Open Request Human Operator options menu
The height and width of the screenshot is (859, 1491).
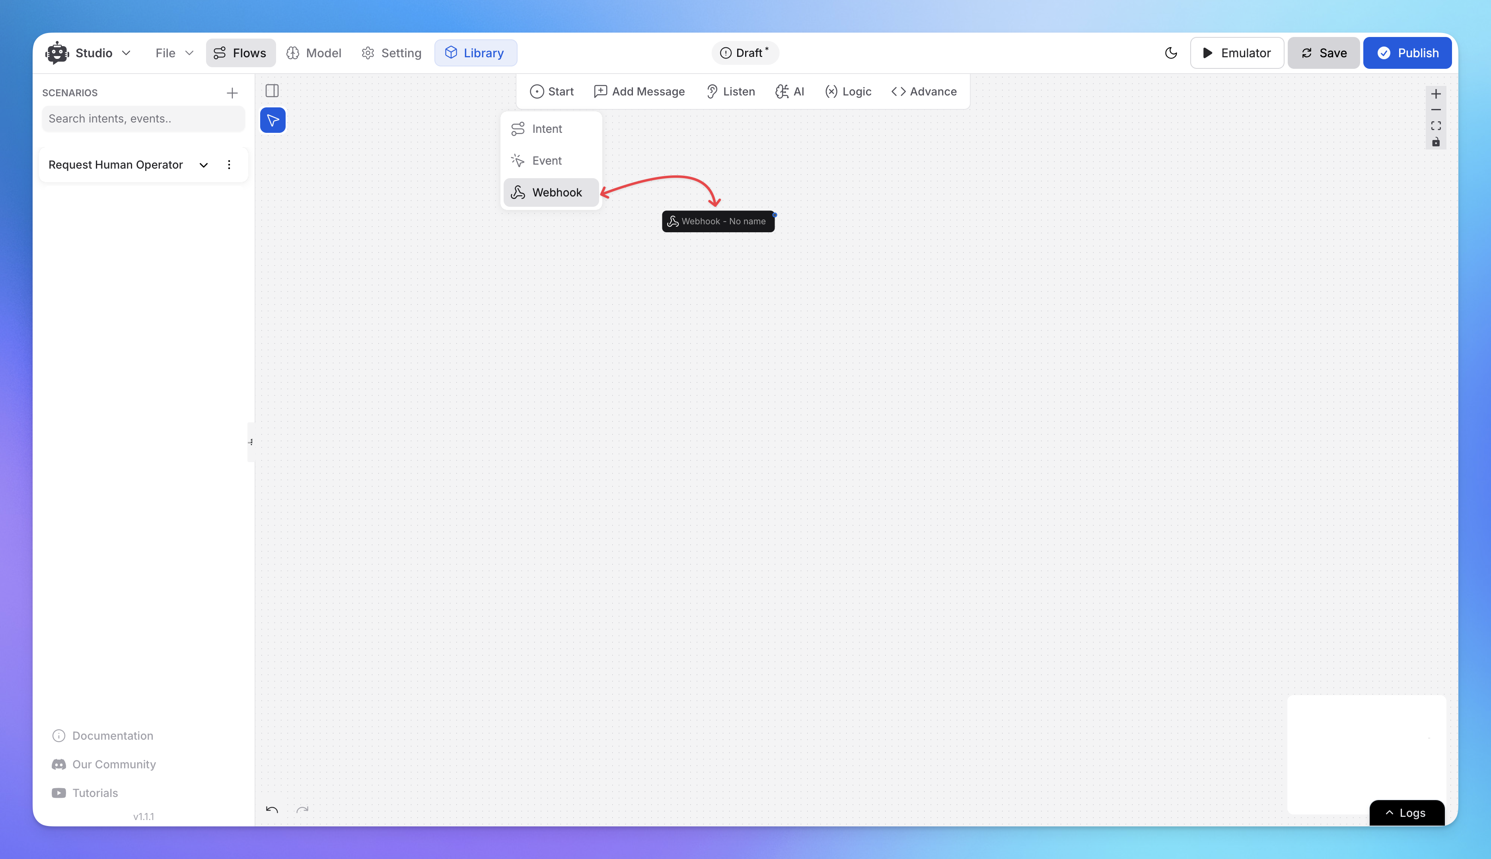click(x=229, y=165)
